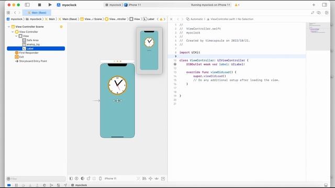Click the myoclock project breadcrumb
The width and height of the screenshot is (335, 188).
[x=15, y=19]
